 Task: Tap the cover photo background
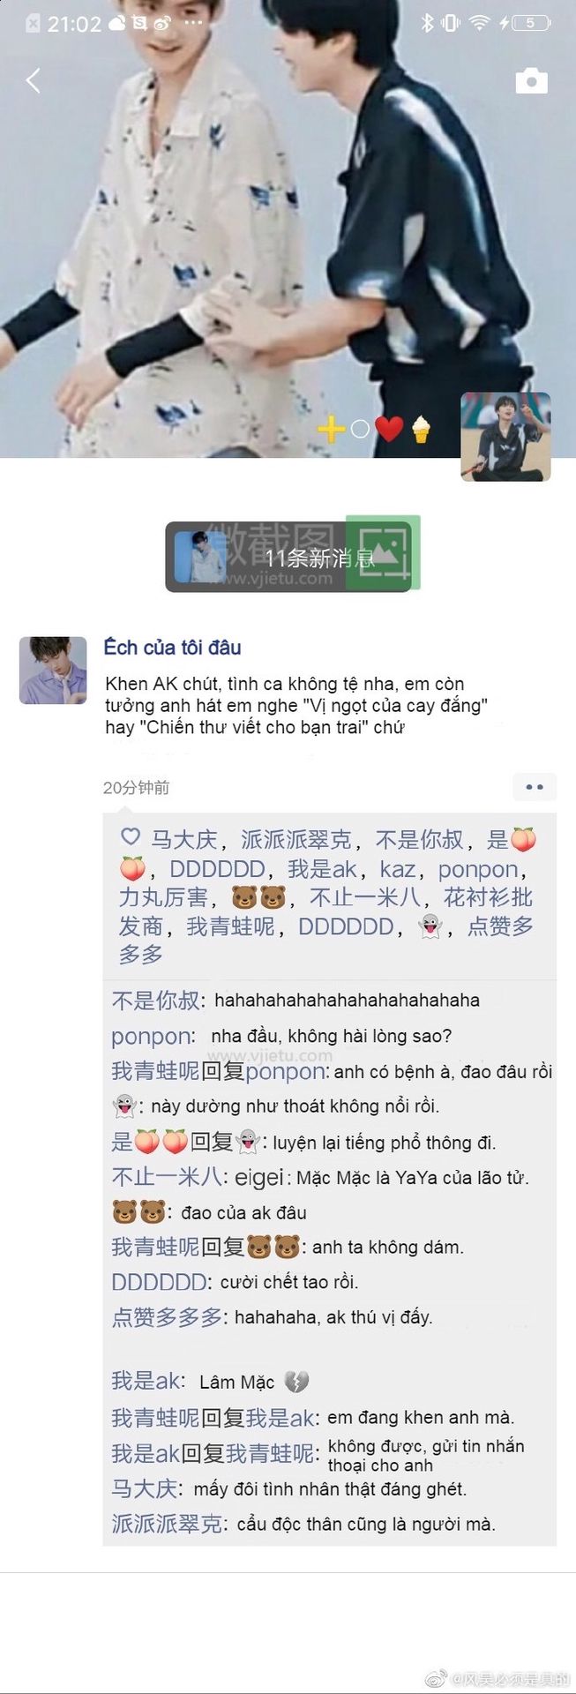[288, 229]
